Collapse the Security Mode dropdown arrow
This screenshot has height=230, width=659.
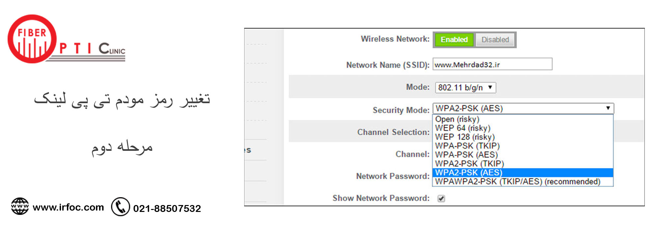(x=608, y=108)
